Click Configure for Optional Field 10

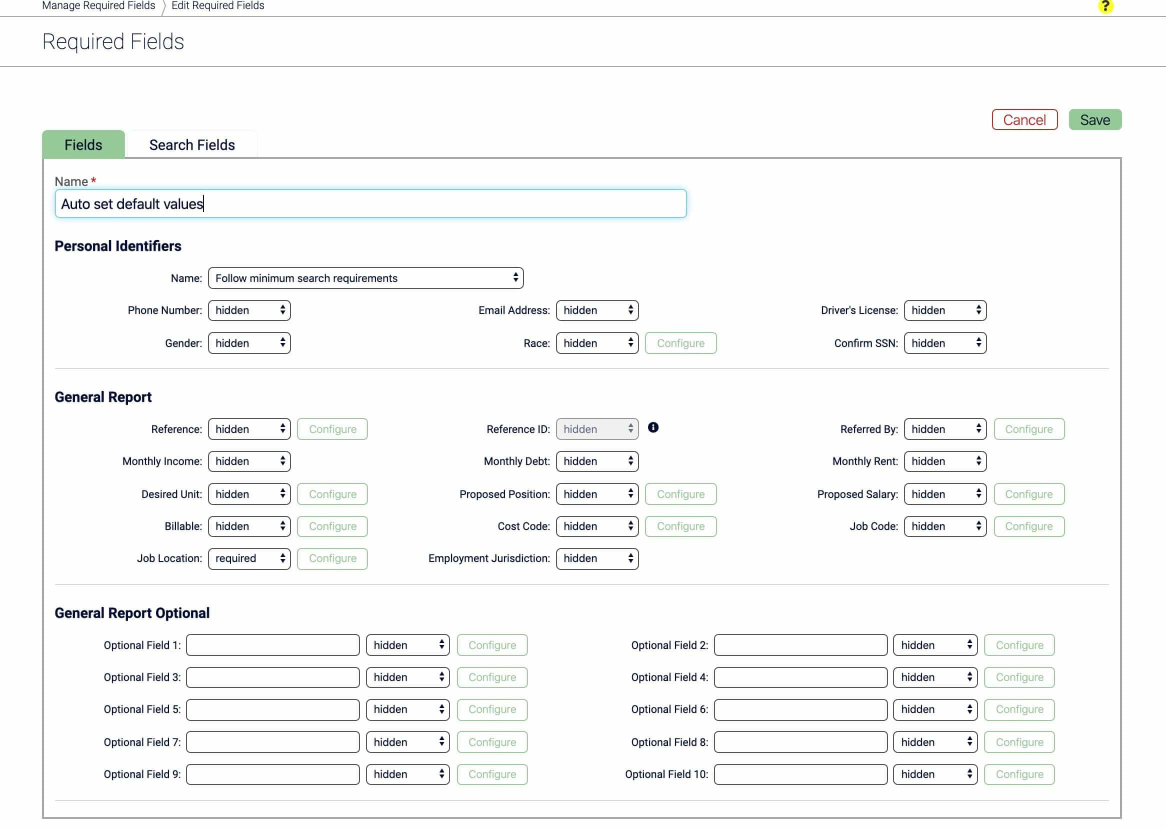(1019, 774)
